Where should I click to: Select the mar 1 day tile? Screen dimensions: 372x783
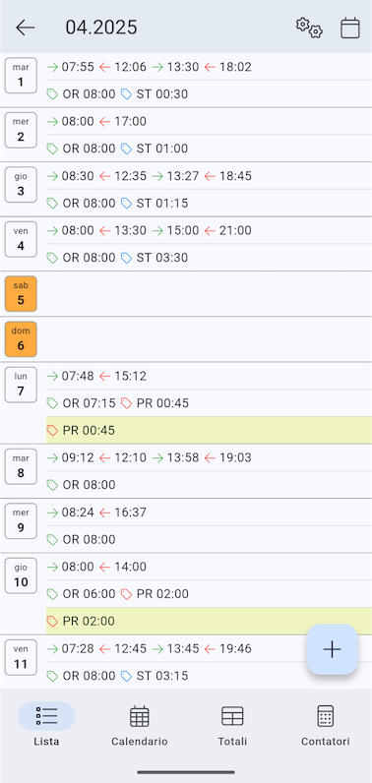coord(21,76)
